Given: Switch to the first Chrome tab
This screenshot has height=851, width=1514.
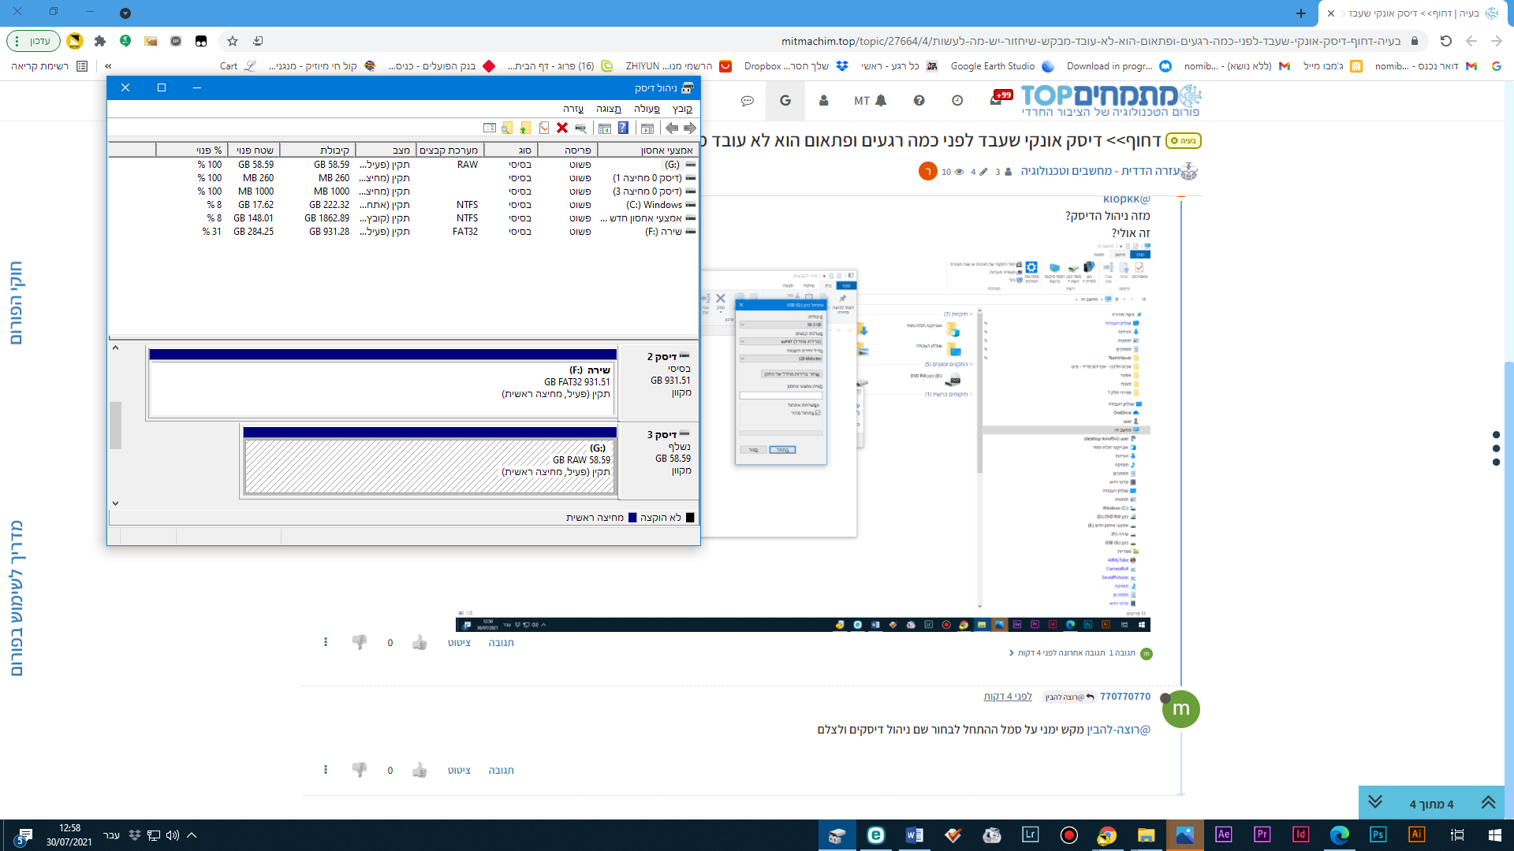Looking at the screenshot, I should (1411, 13).
